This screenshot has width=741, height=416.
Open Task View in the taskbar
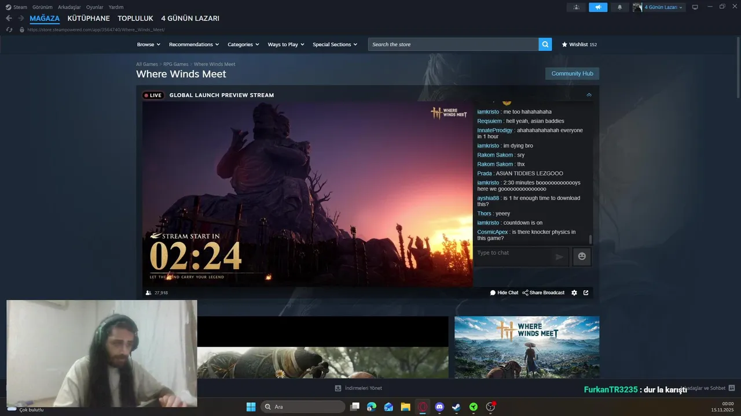pos(355,407)
